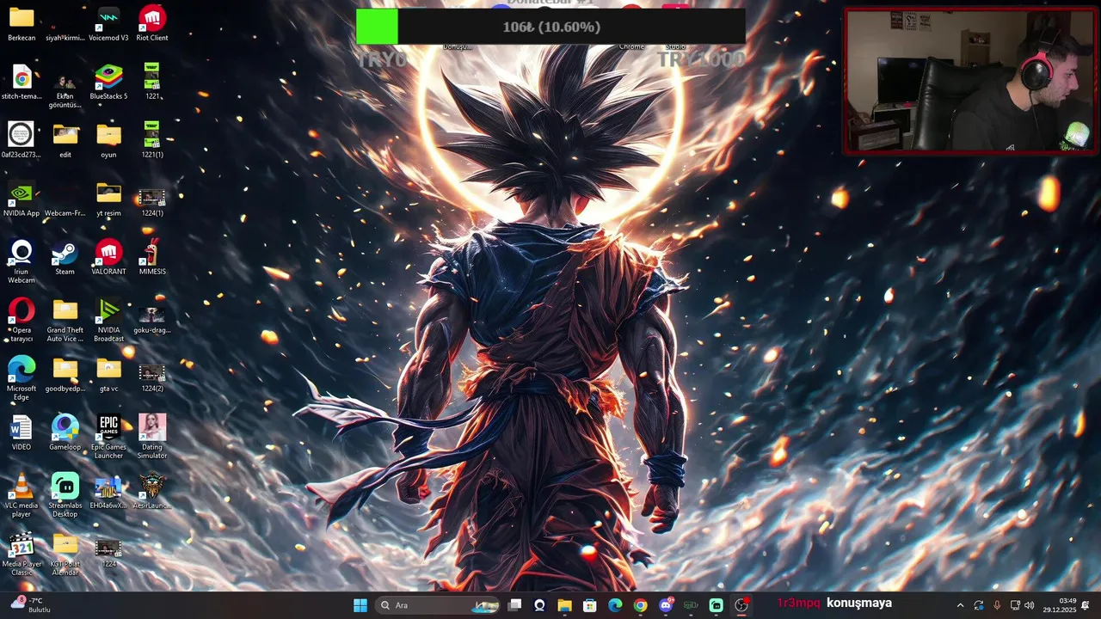Open the Riot Client shortcut
The image size is (1101, 619).
(152, 23)
